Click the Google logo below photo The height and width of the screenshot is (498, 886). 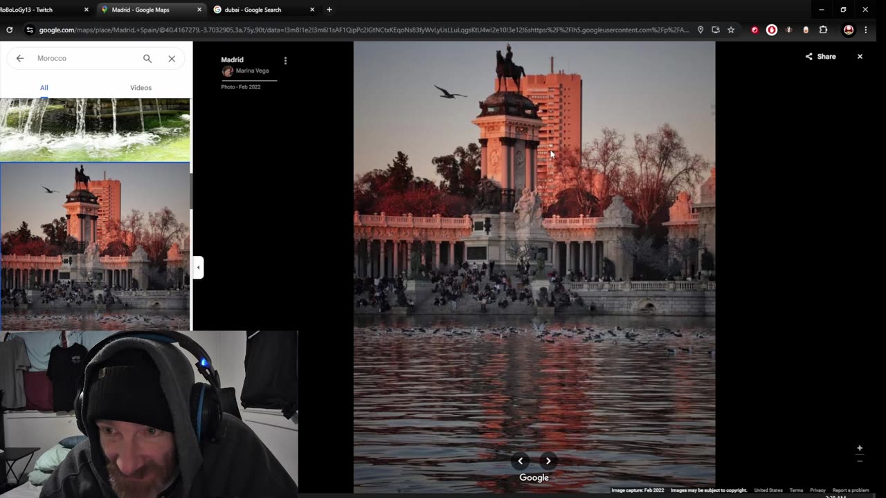pyautogui.click(x=534, y=477)
